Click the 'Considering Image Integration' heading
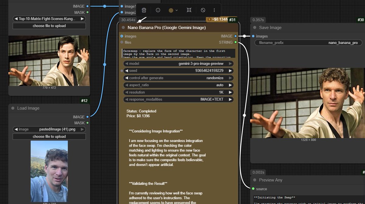365x204 pixels. click(x=156, y=131)
